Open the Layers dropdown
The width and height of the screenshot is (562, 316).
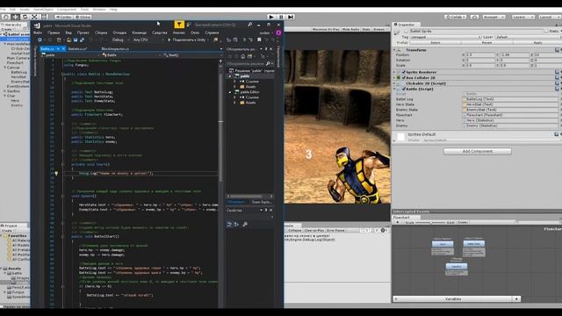(523, 17)
